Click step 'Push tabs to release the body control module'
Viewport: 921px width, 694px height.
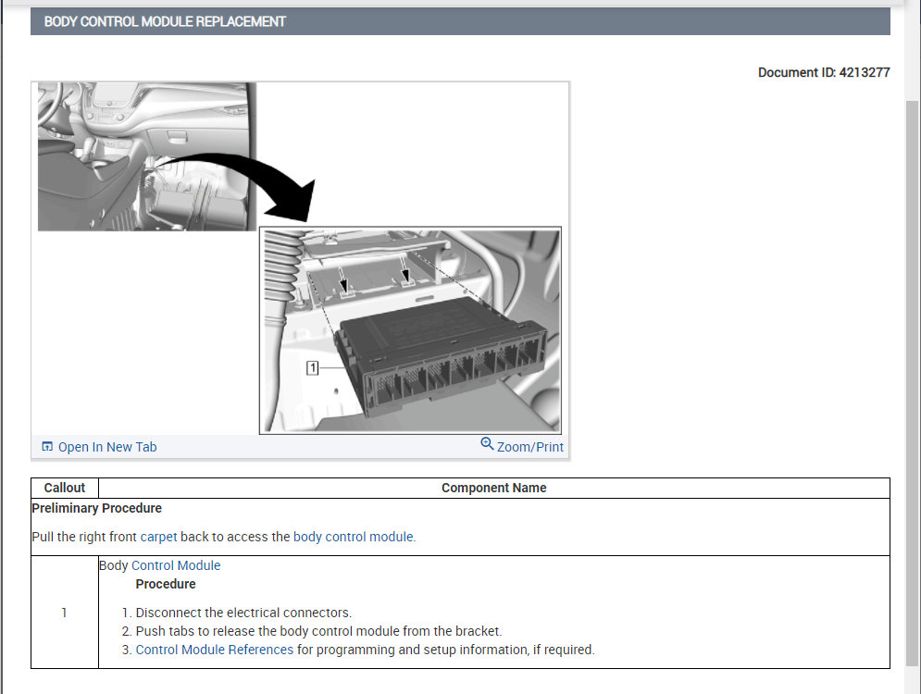[x=319, y=631]
